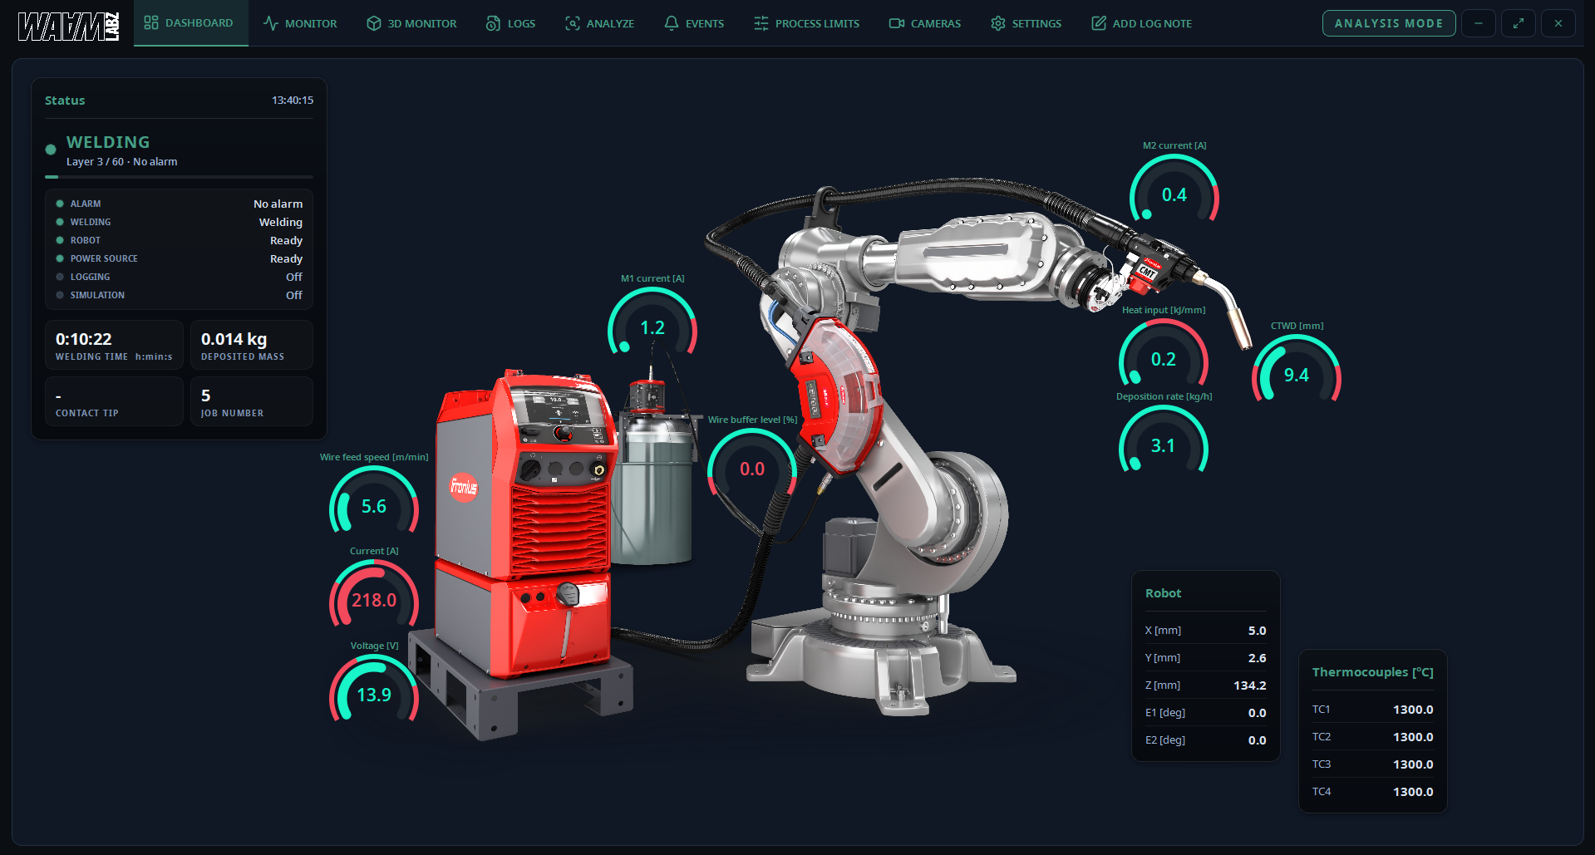Open Settings via the gear icon

[x=997, y=23]
